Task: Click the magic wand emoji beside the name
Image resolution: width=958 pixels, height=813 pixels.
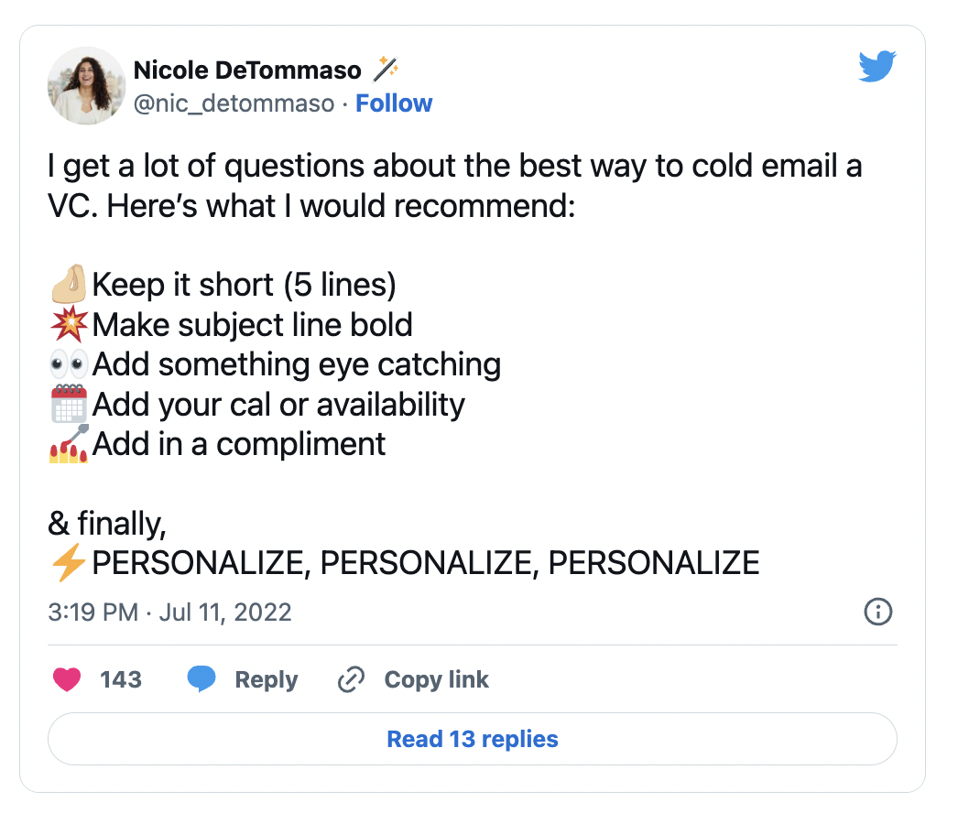Action: (386, 69)
